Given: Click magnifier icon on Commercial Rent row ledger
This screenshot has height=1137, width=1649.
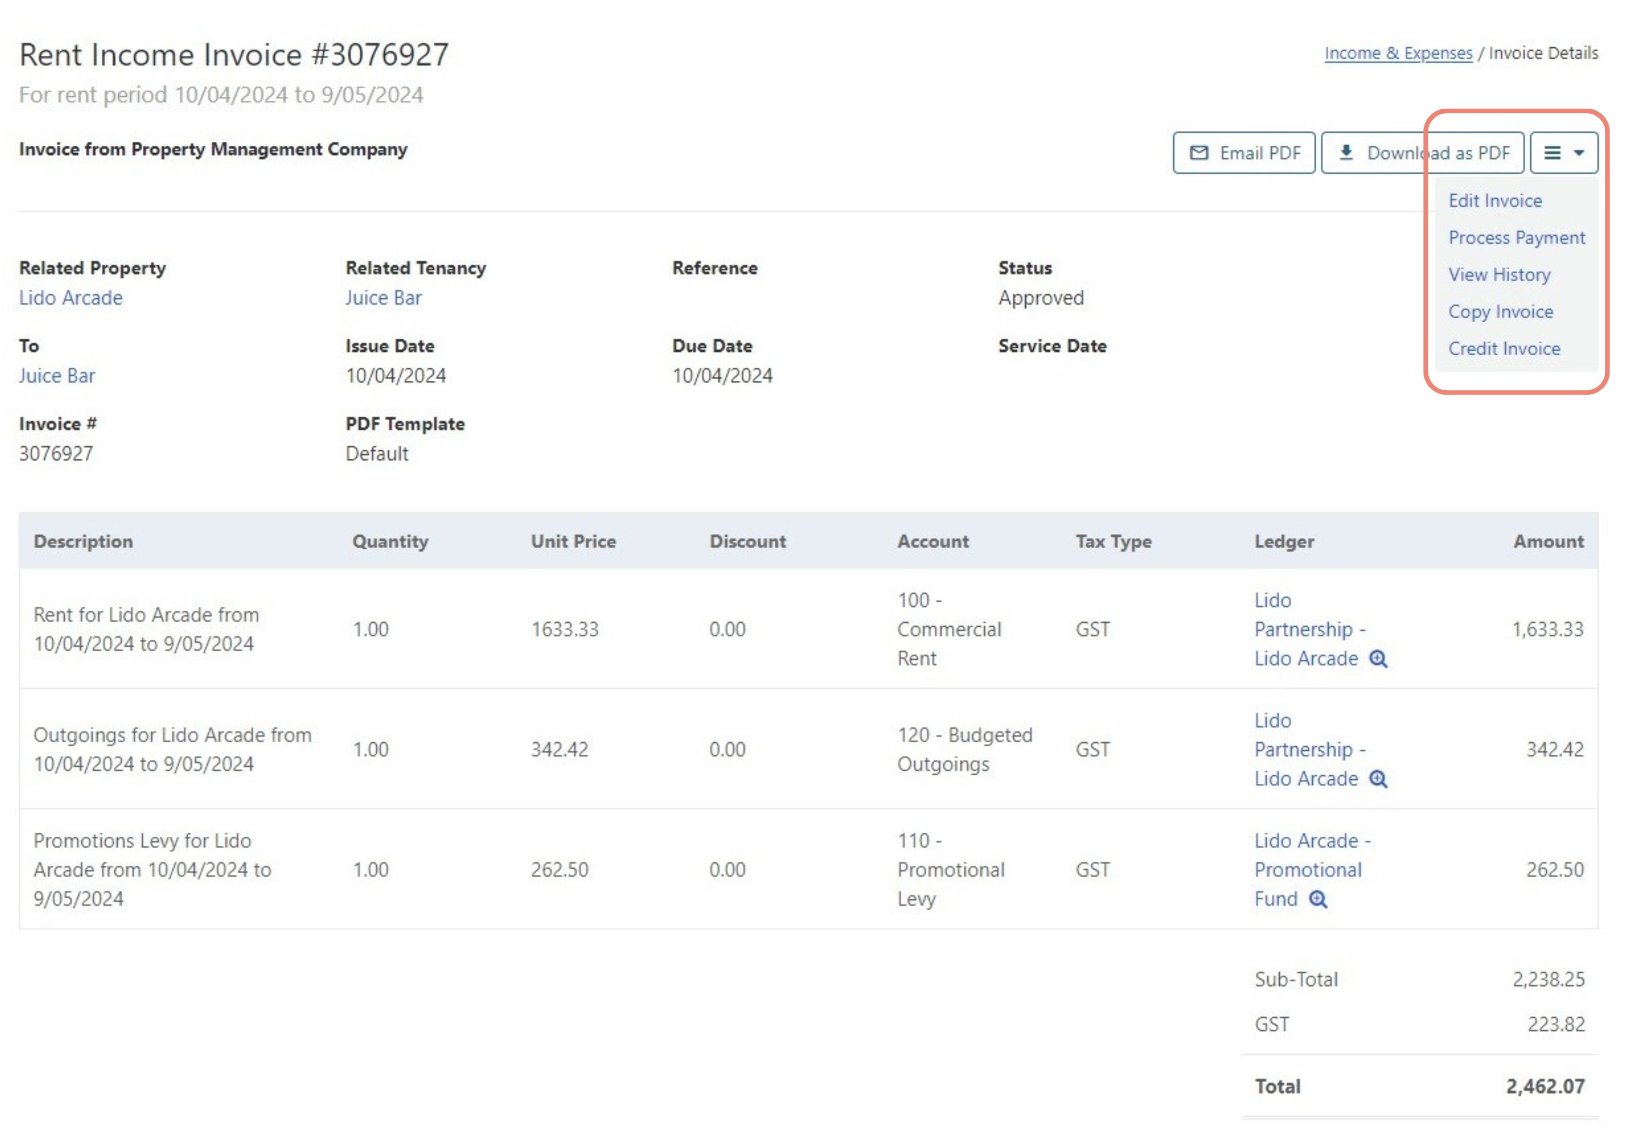Looking at the screenshot, I should [x=1378, y=659].
